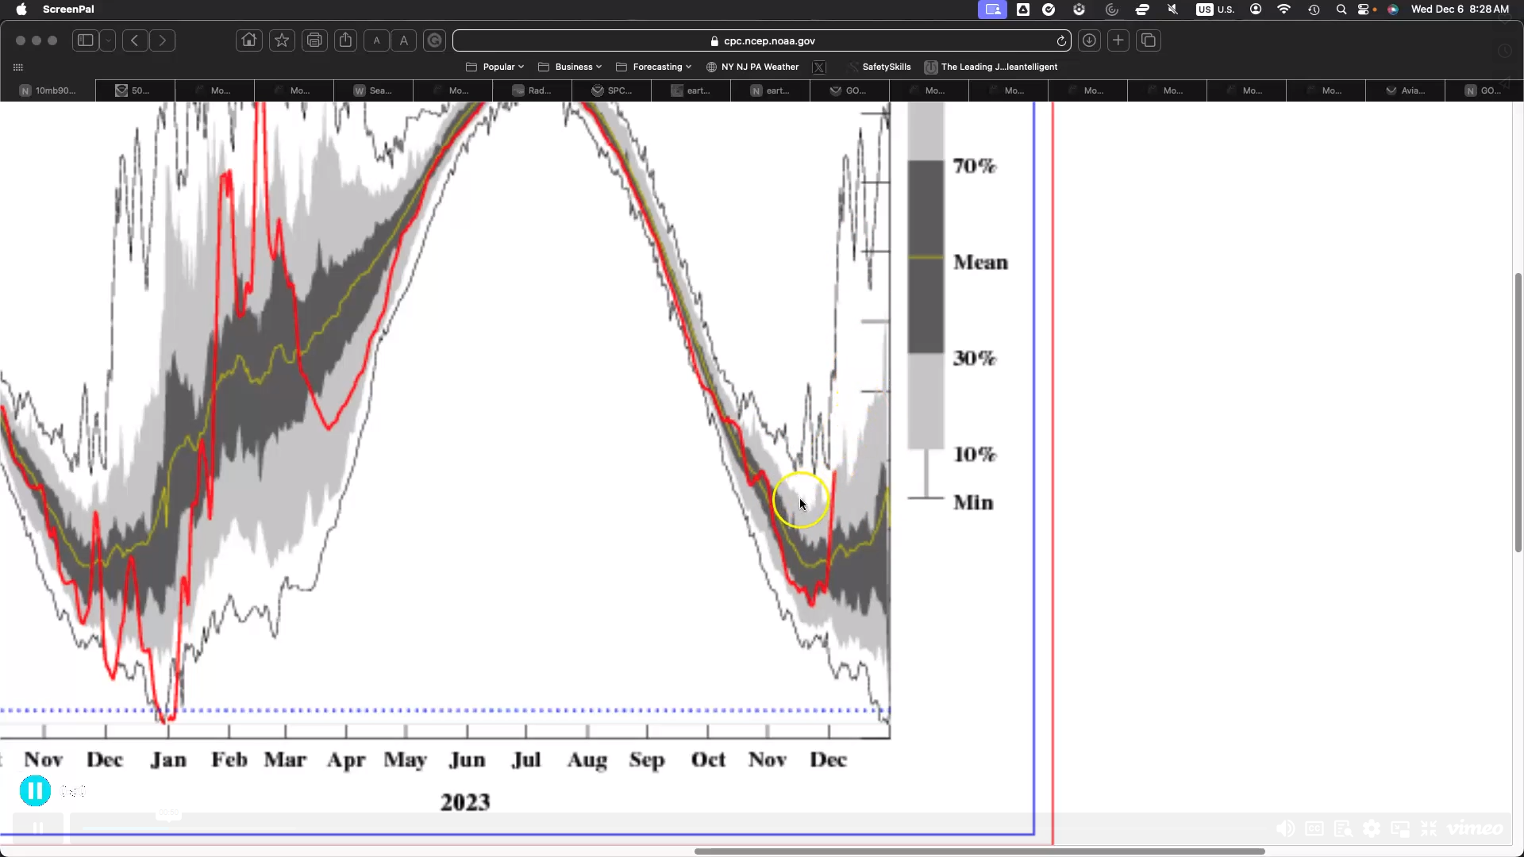
Task: Increase text size with large A
Action: click(x=403, y=40)
